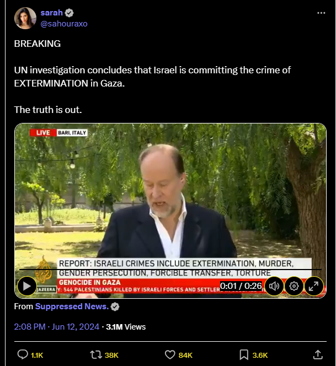Screen dimensions: 336x366
Task: Click the verified badge next to sarah
Action: pyautogui.click(x=69, y=13)
